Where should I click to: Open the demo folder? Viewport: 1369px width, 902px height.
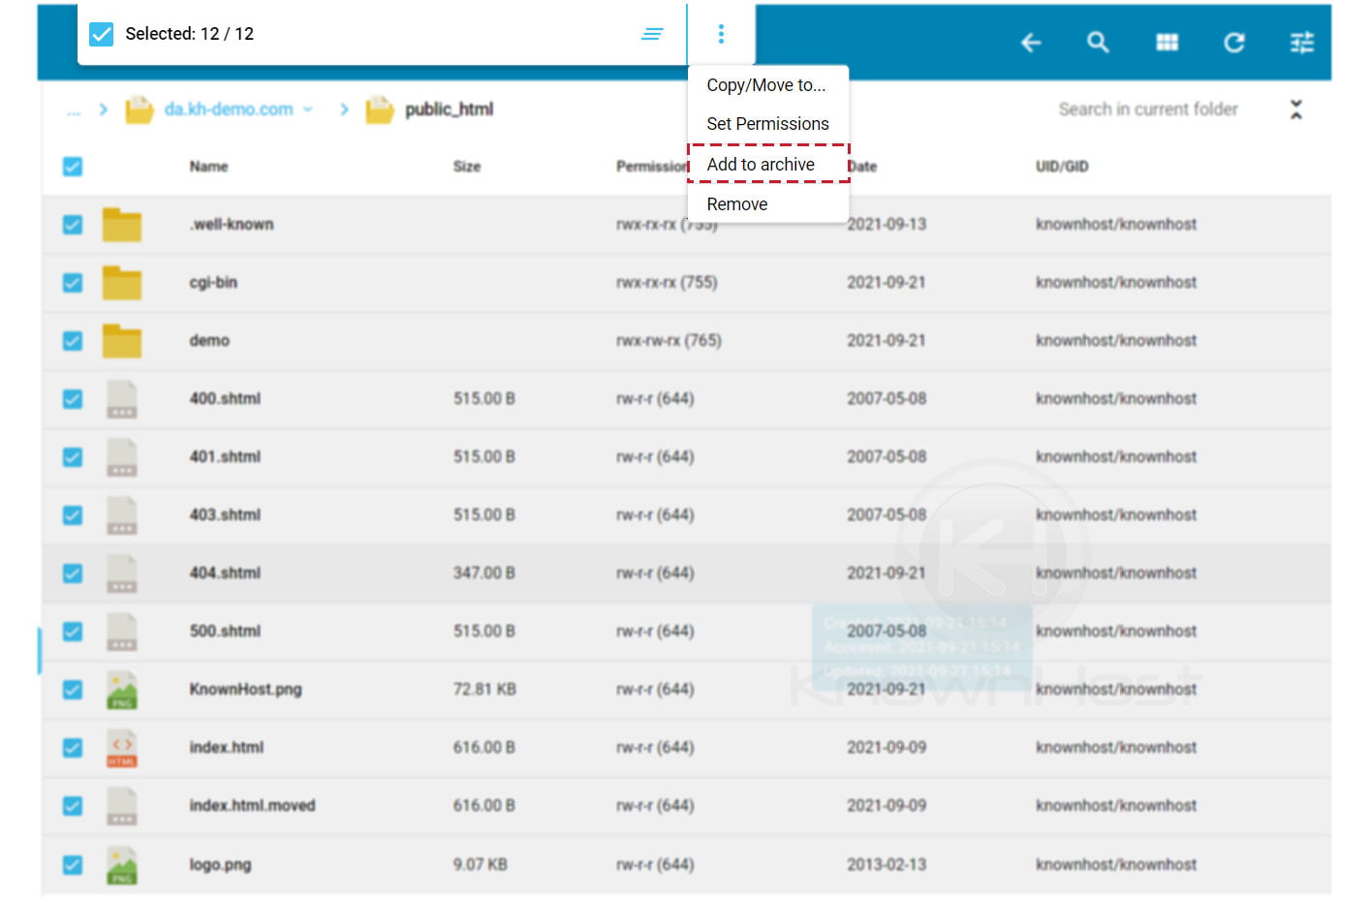click(x=209, y=340)
